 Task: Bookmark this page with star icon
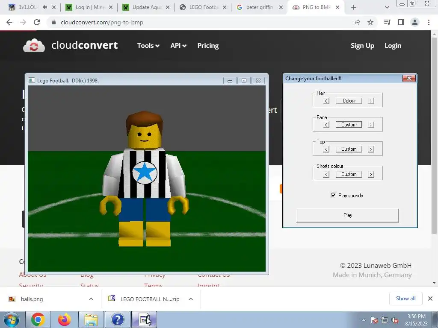(370, 22)
